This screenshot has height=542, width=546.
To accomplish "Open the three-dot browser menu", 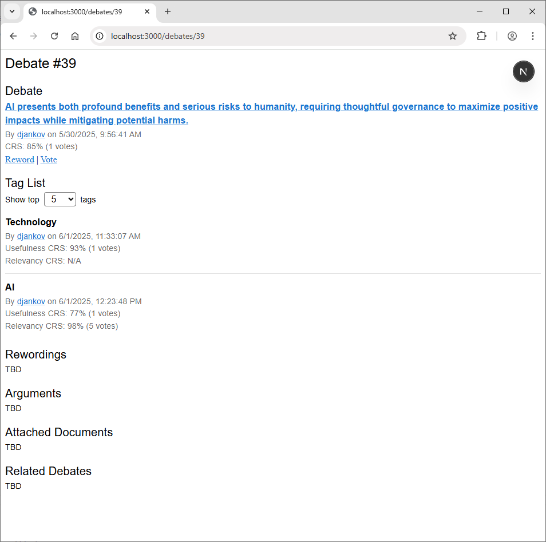I will point(532,36).
